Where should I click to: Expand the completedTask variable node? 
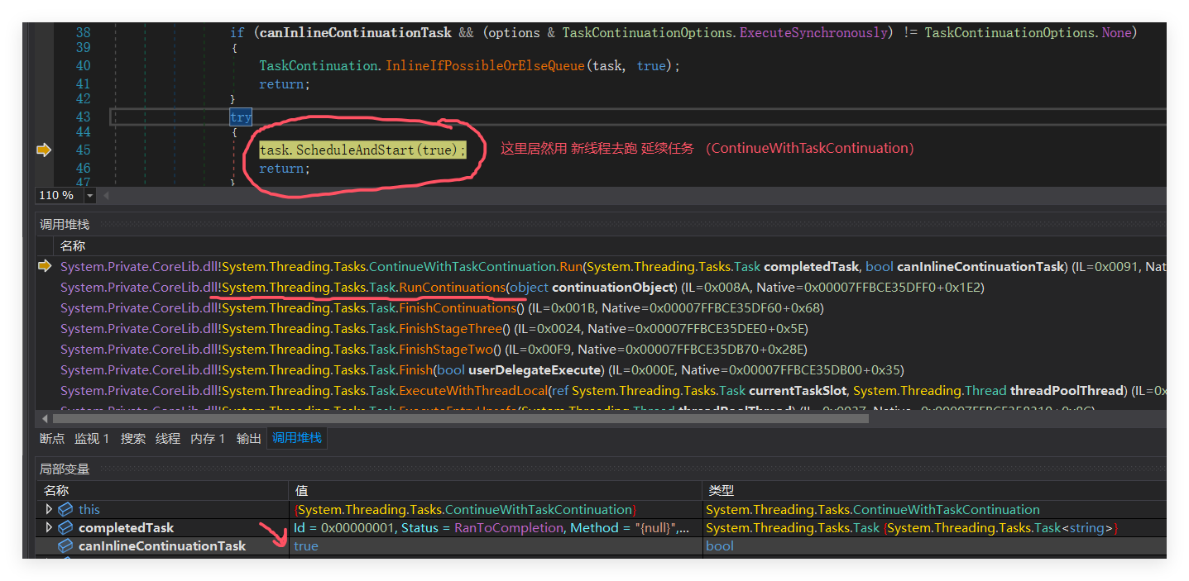pos(49,527)
